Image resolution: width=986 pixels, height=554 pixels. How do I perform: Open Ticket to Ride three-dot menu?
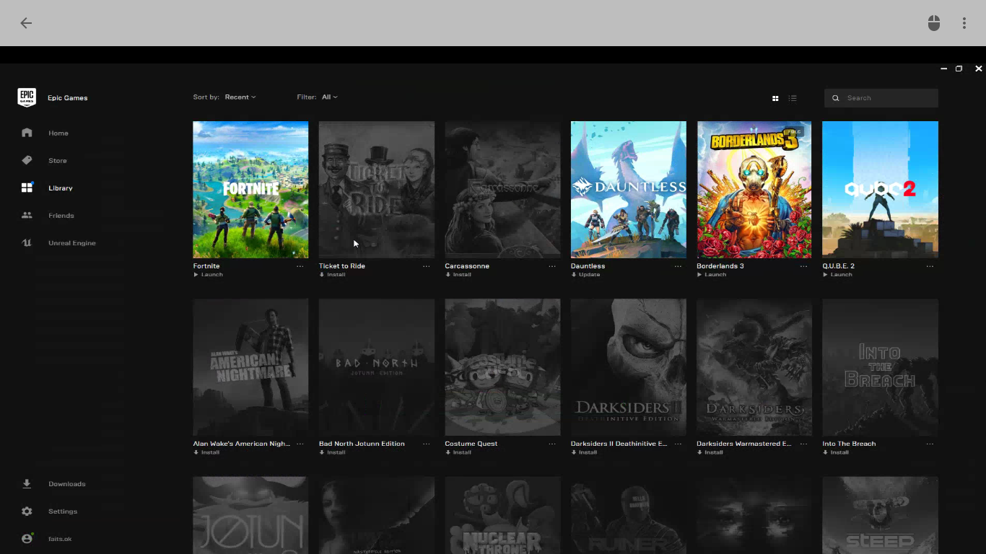pos(427,266)
